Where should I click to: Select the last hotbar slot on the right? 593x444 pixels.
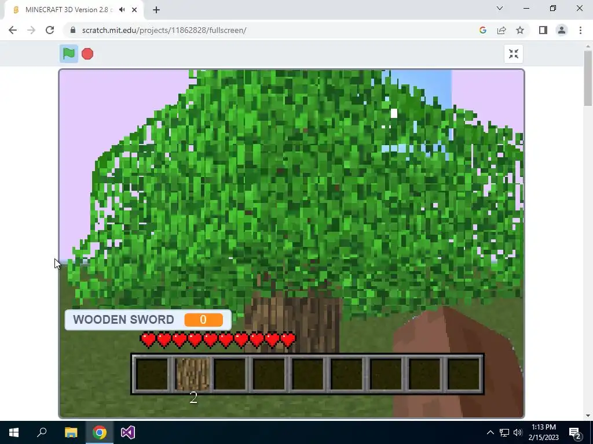click(464, 374)
